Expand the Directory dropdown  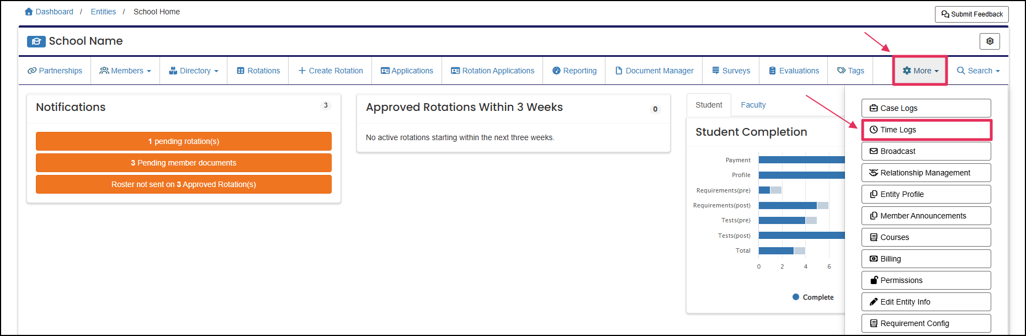[193, 71]
